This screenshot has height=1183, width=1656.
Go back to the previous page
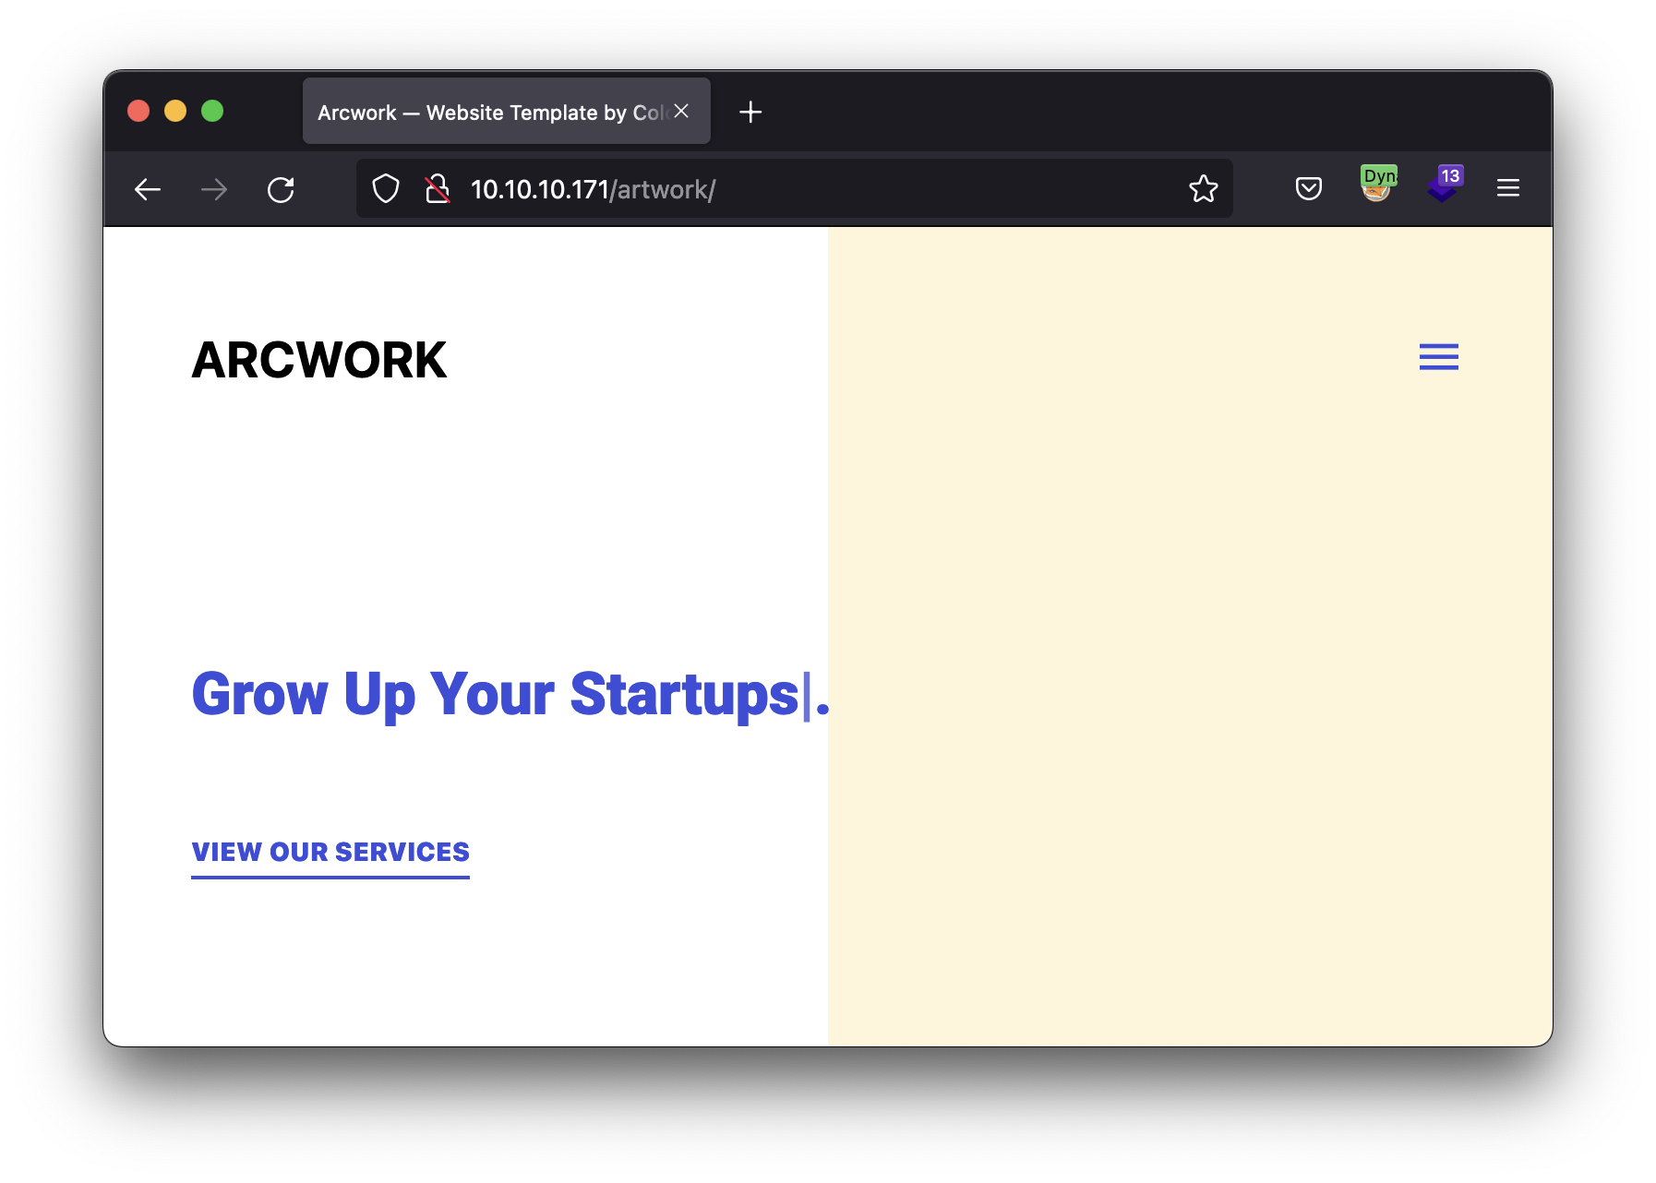(x=148, y=190)
